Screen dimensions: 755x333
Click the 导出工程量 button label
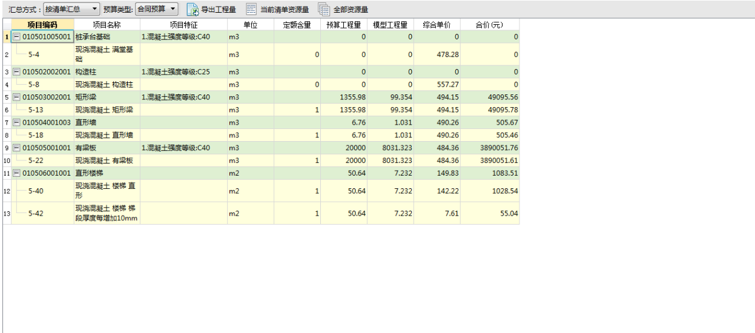(x=218, y=10)
